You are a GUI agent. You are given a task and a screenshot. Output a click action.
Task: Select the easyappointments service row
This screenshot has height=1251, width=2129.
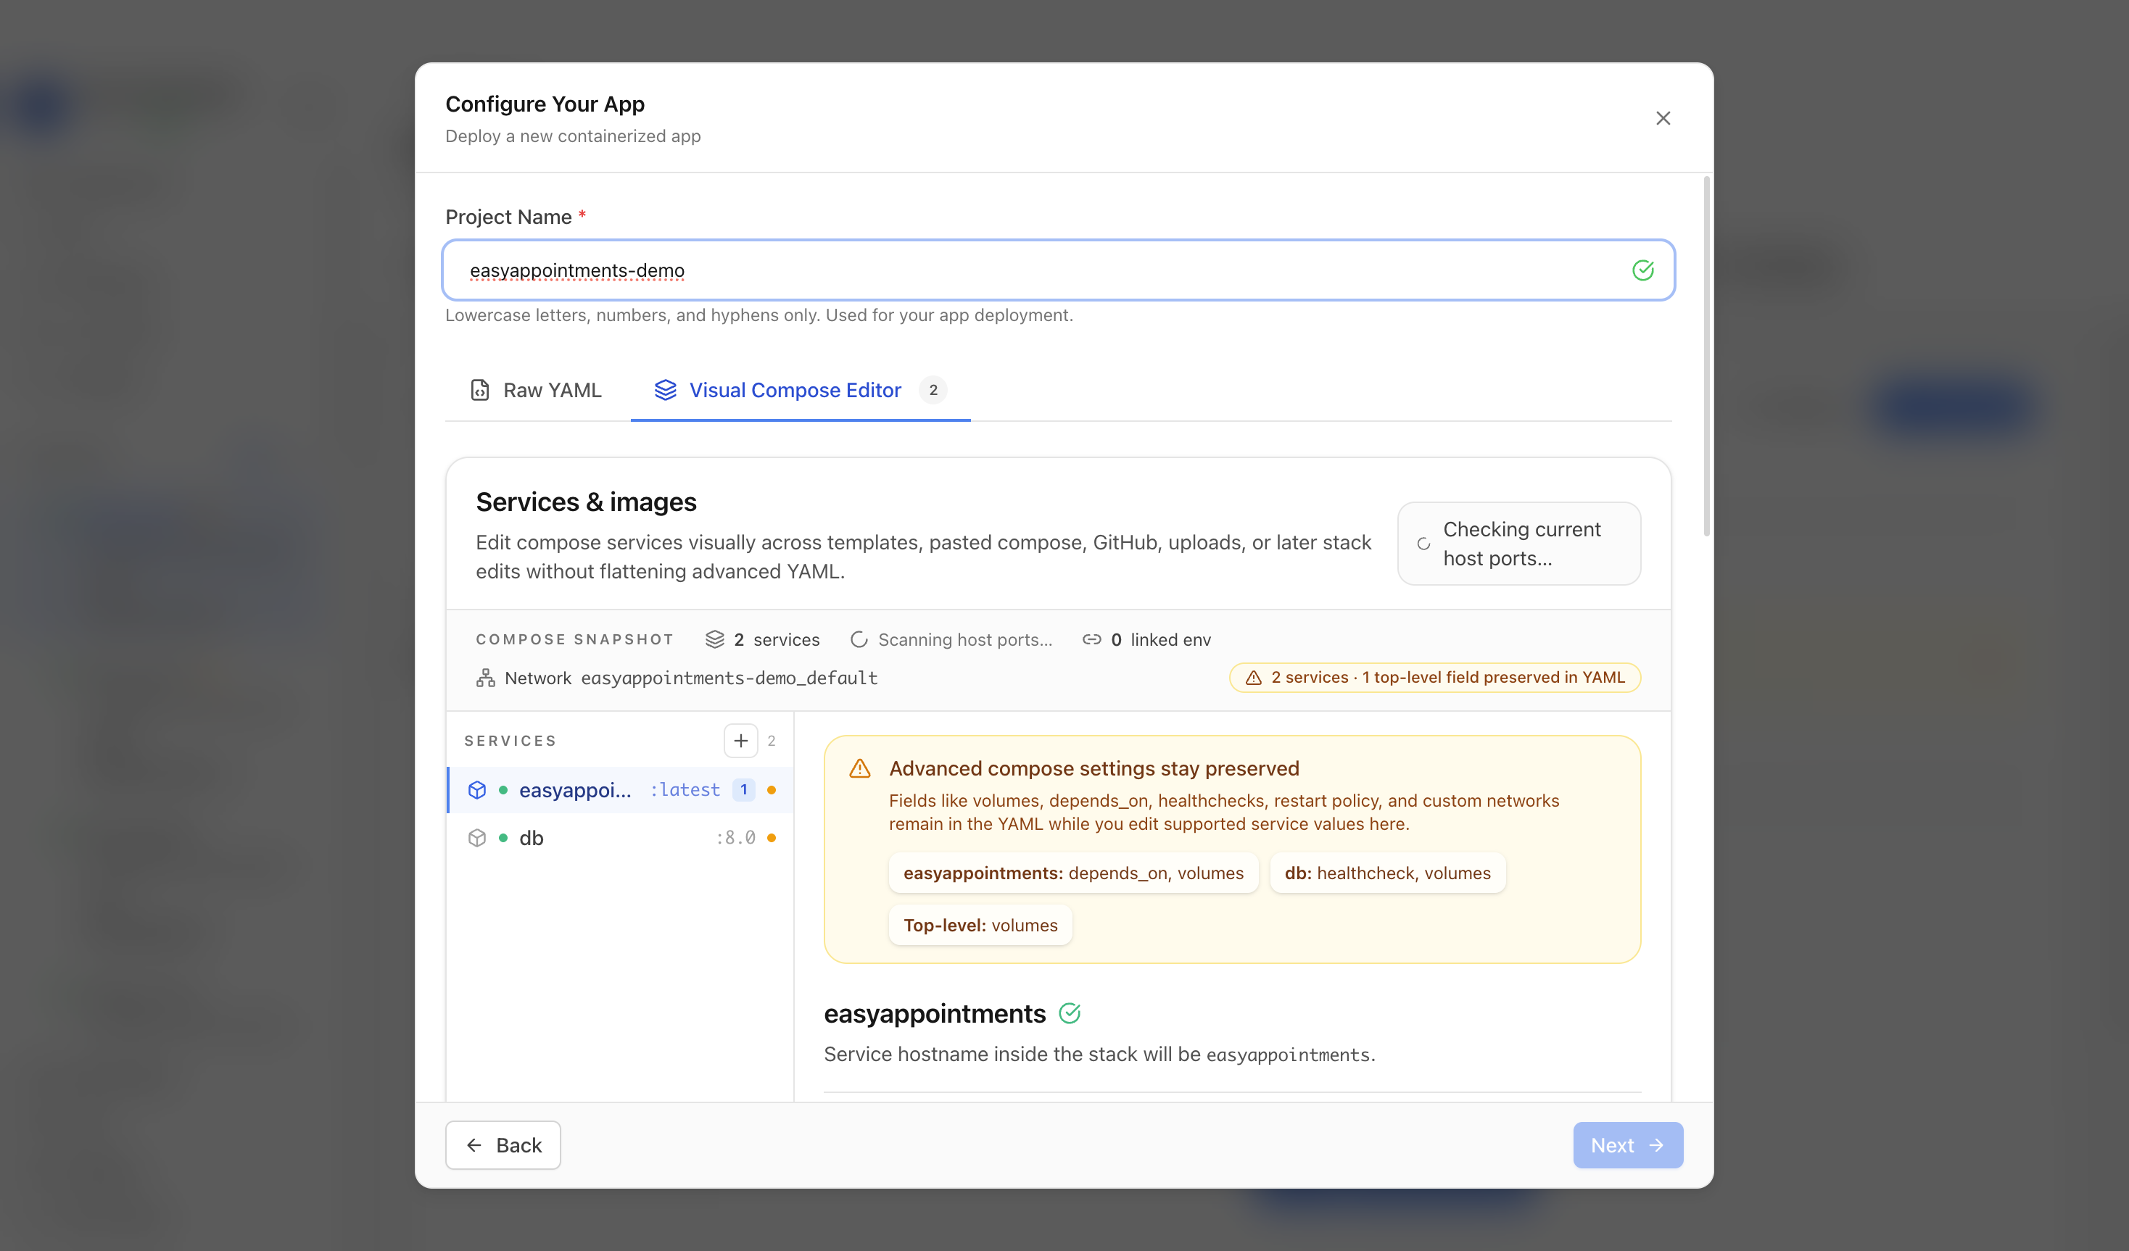620,790
